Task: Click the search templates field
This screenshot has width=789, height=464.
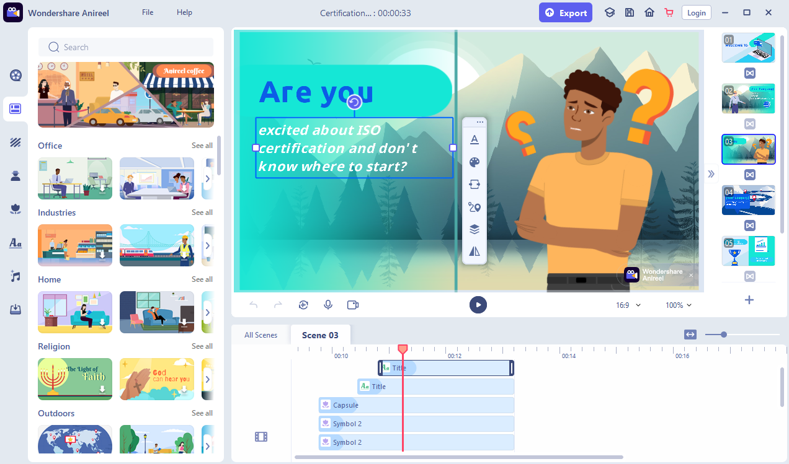Action: [x=126, y=47]
